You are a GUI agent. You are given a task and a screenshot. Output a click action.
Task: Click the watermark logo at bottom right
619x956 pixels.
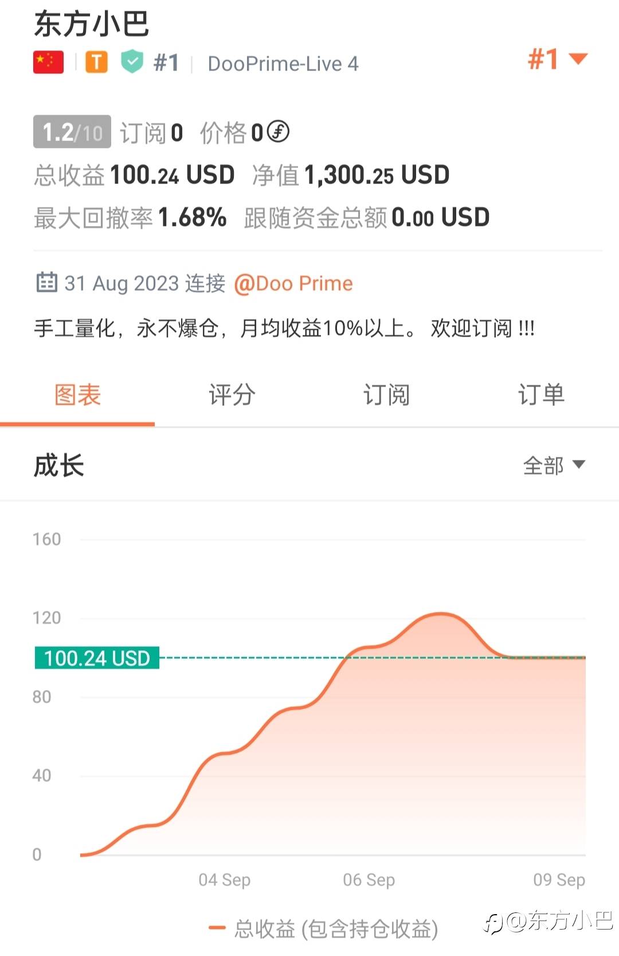[x=493, y=922]
